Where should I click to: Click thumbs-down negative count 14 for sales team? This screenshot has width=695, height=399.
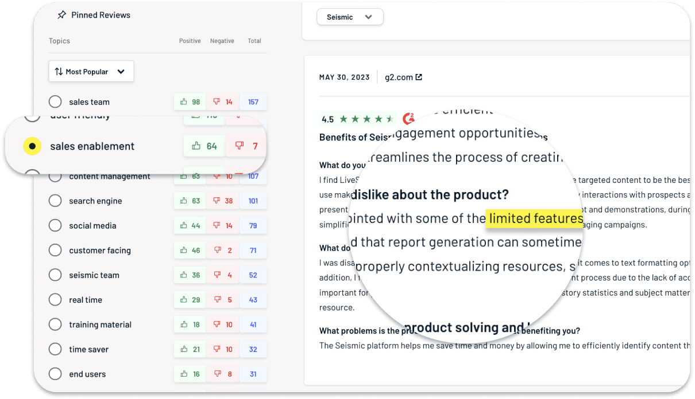223,102
